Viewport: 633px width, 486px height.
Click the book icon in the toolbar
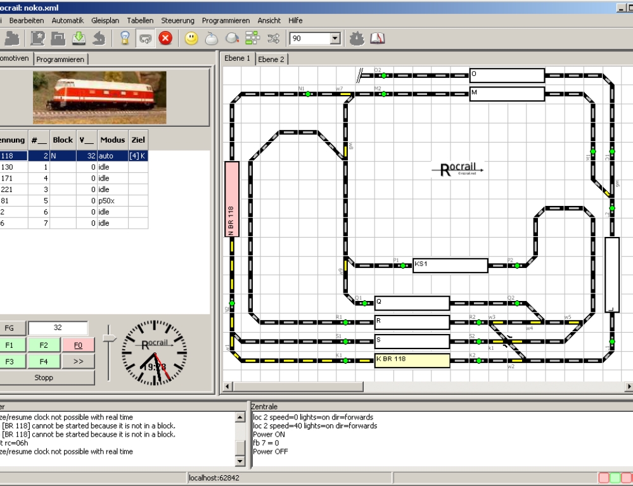(x=378, y=39)
